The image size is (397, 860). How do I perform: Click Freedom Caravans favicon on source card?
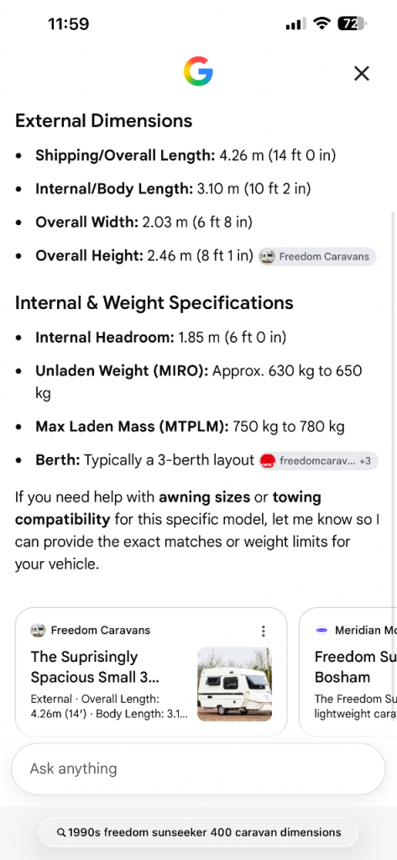tap(38, 630)
